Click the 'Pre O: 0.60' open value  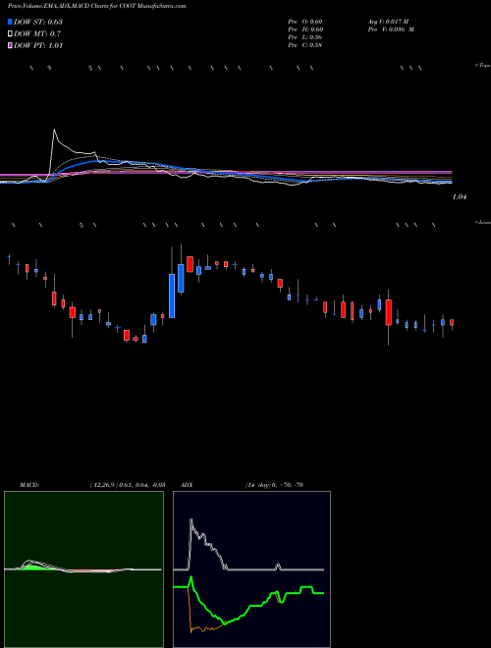point(305,22)
